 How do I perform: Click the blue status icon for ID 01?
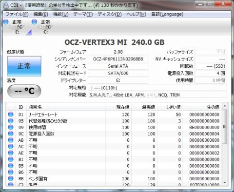tap(11, 115)
